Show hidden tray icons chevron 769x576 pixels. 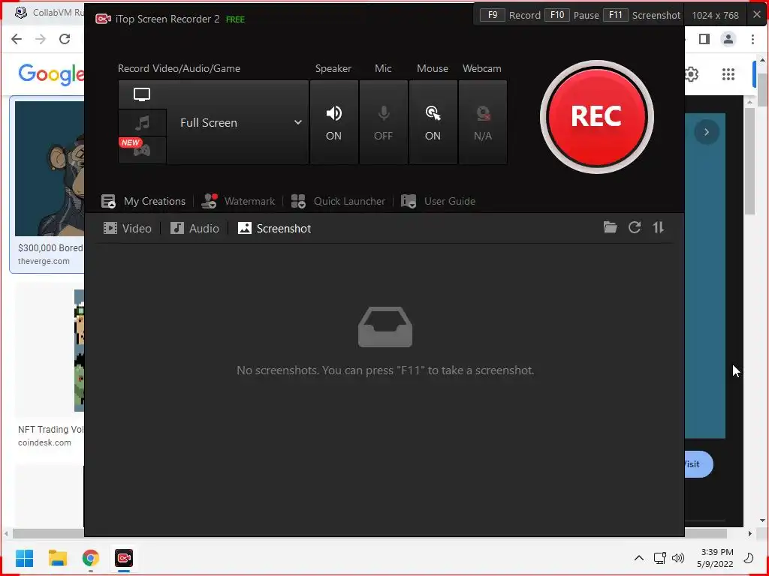[x=638, y=558]
